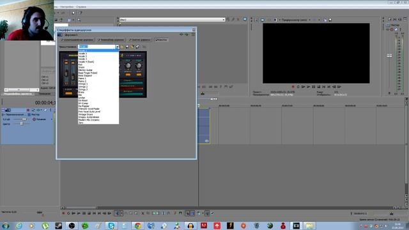This screenshot has width=409, height=230.
Task: Toggle the Шумоподавление дорожки plug-in checkbox
Action: click(62, 40)
